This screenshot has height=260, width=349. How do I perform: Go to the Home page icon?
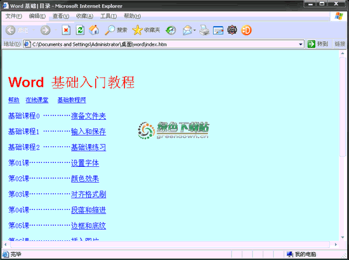(94, 30)
